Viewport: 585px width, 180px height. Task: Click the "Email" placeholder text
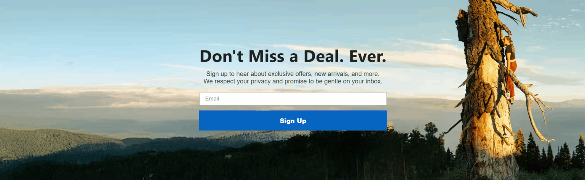pyautogui.click(x=212, y=99)
